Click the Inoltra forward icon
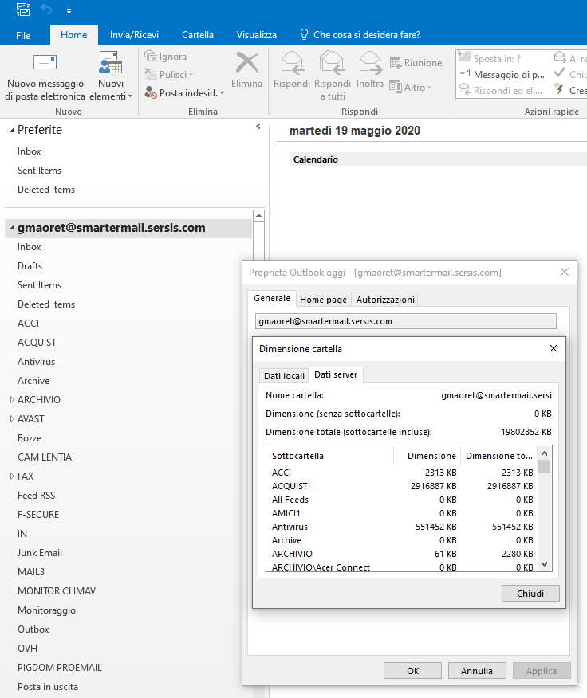 [x=370, y=64]
